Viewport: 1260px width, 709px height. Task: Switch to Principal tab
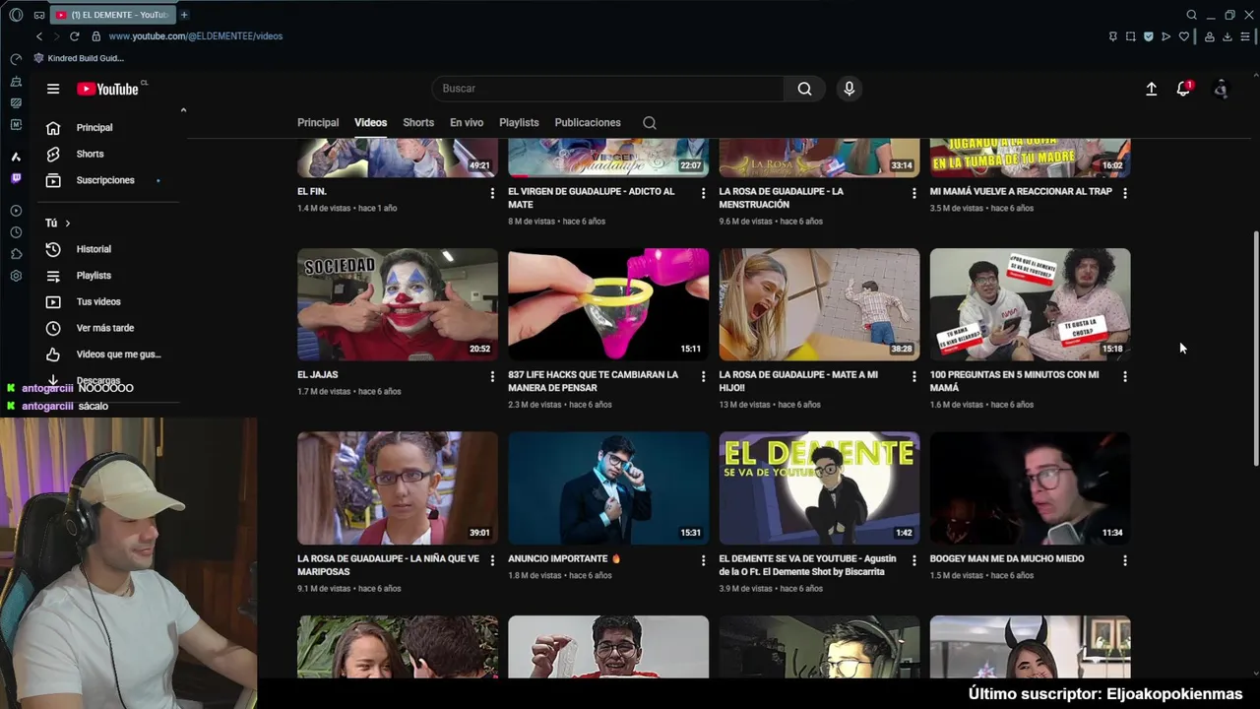coord(318,123)
